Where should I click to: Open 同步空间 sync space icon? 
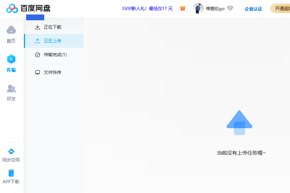coord(11,151)
